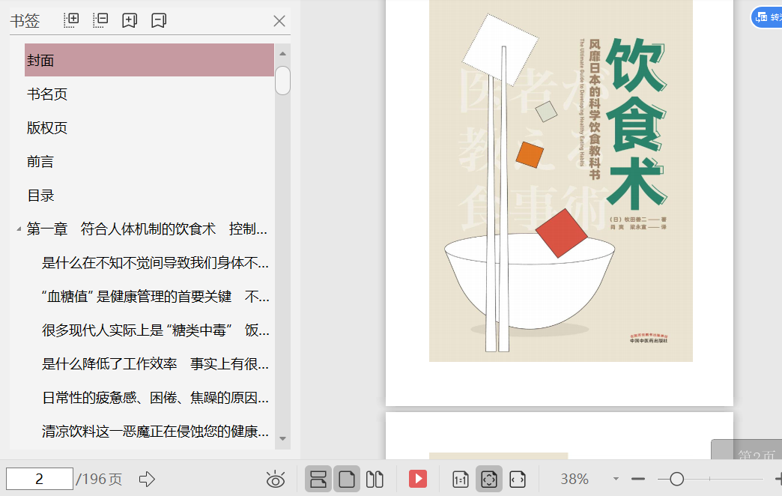The width and height of the screenshot is (782, 496).
Task: Click the zoom slider handle
Action: [x=676, y=479]
